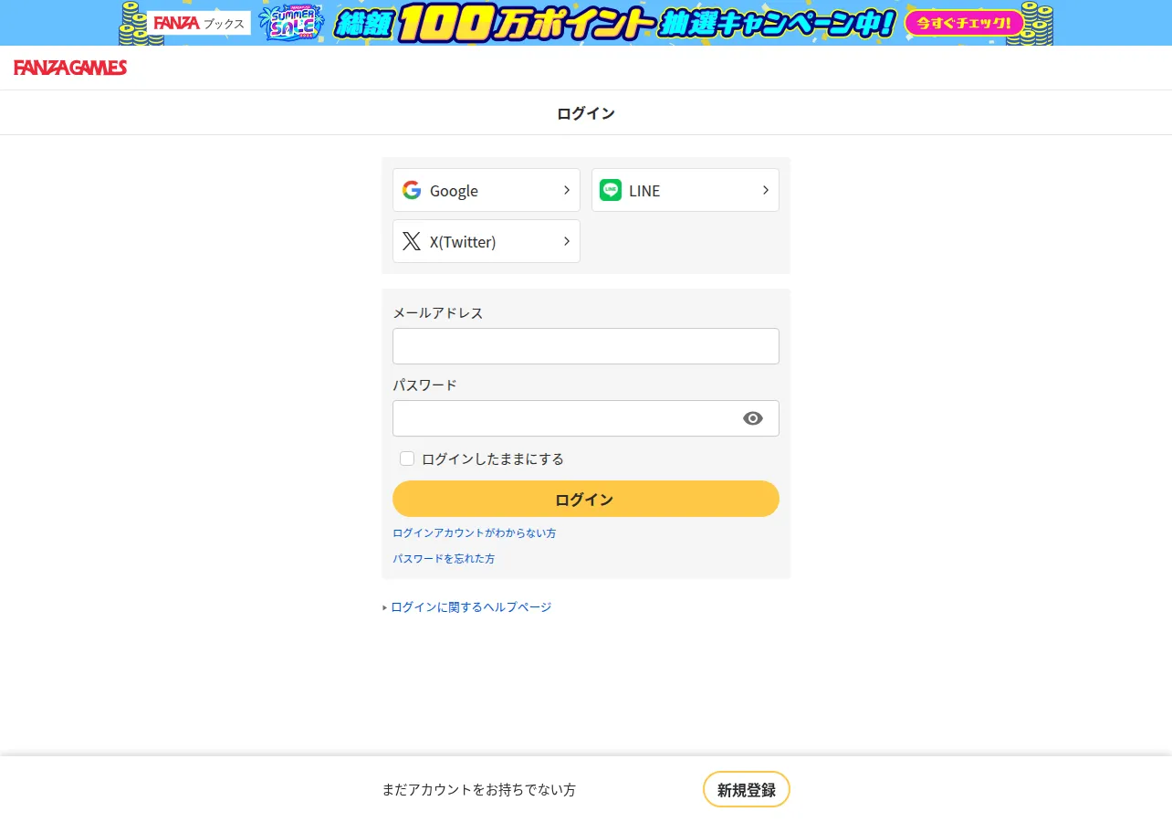Click the 新規登録 registration button
The image size is (1172, 822).
[x=747, y=789]
